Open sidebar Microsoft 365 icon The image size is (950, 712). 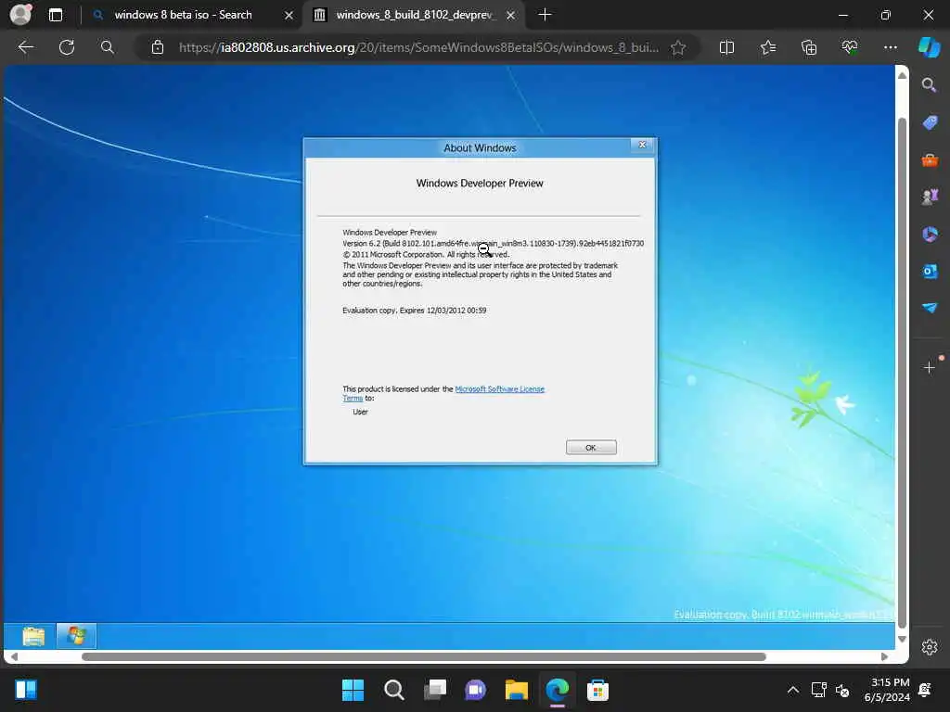click(x=930, y=234)
